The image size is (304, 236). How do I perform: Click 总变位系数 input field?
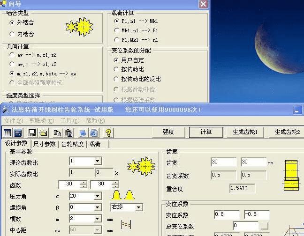246,226
